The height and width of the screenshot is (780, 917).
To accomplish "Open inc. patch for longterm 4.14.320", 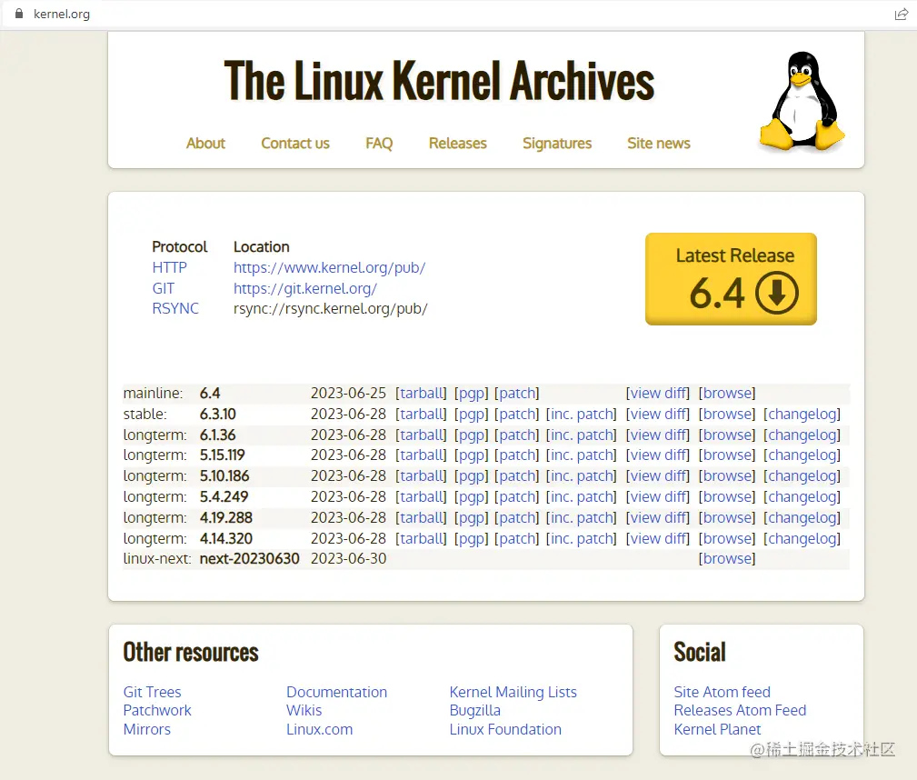I will click(x=582, y=538).
